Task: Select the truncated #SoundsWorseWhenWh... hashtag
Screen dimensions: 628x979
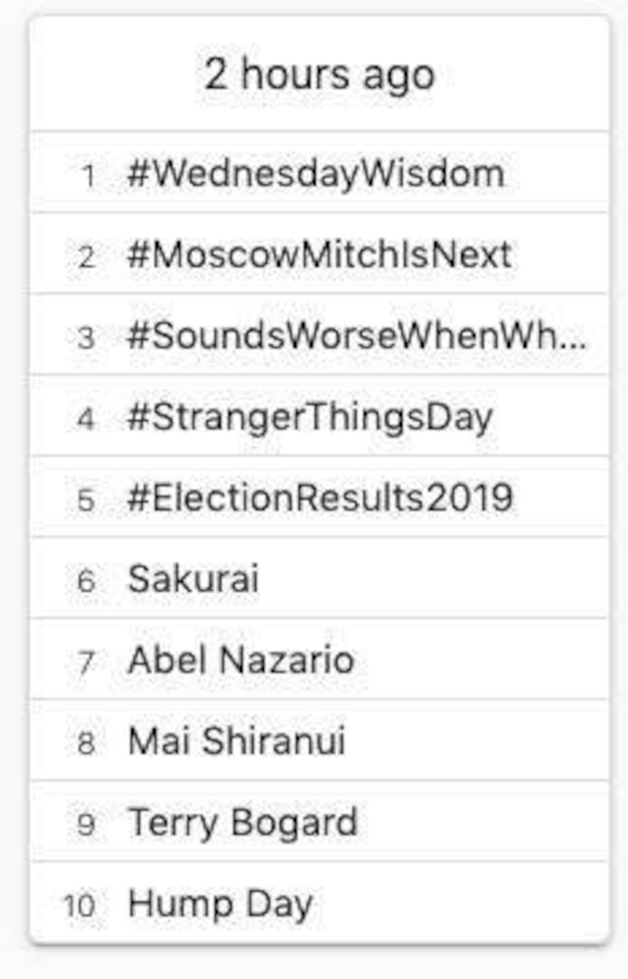Action: pos(356,337)
